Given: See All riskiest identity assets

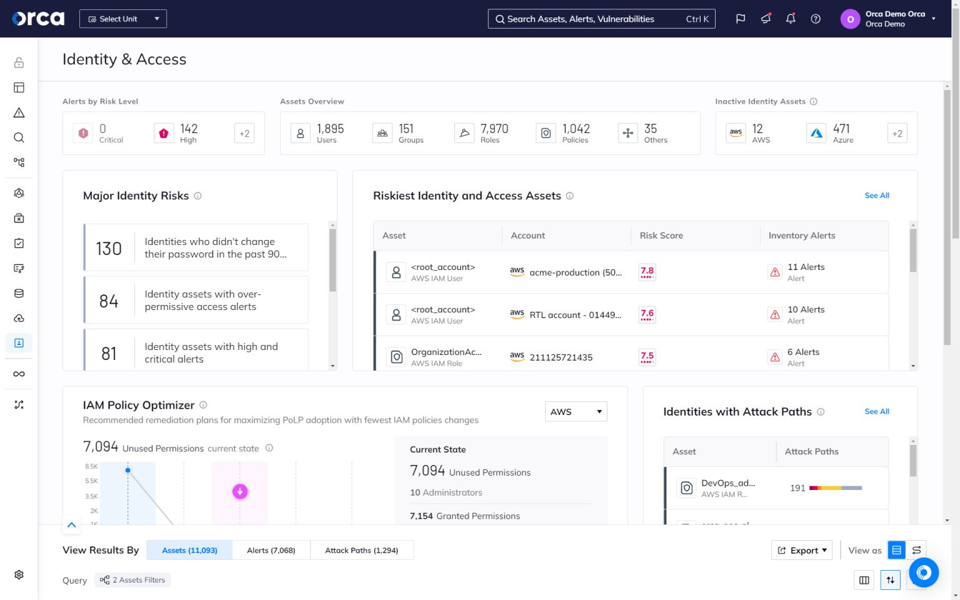Looking at the screenshot, I should pos(877,196).
